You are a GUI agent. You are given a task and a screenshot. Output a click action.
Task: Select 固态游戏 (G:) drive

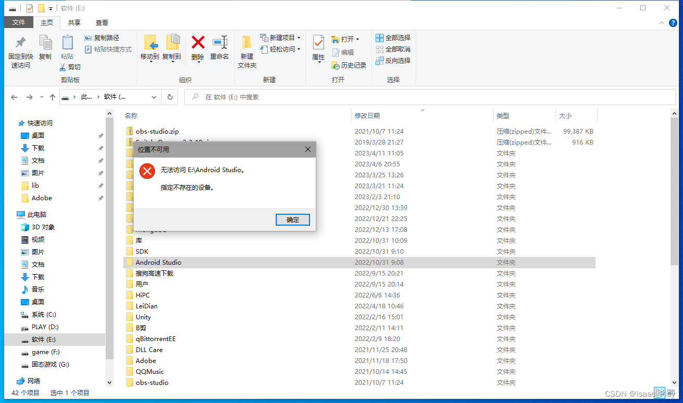50,365
